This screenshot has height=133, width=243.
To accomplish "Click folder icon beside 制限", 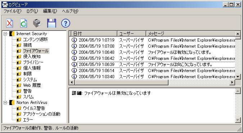I will [x=19, y=74].
